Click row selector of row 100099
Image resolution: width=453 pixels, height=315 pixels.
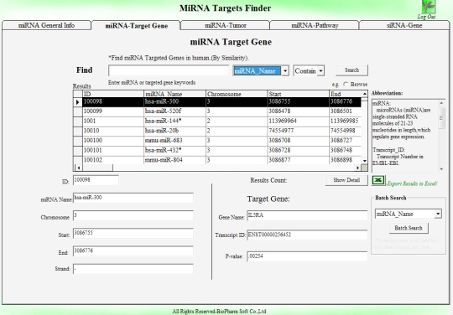77,111
